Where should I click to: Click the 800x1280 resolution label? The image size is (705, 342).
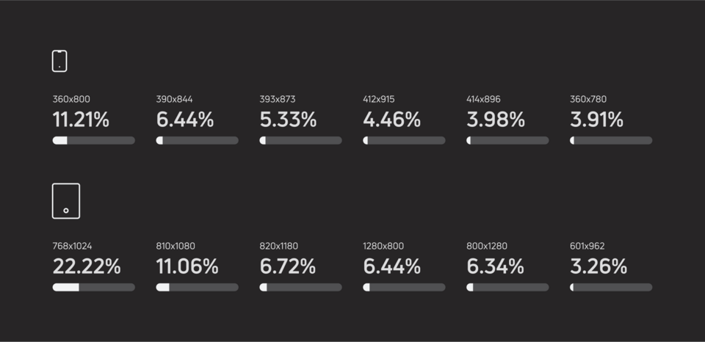487,246
